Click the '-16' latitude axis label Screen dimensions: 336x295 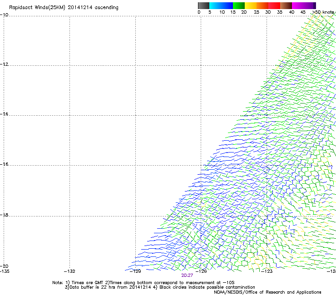coord(4,164)
